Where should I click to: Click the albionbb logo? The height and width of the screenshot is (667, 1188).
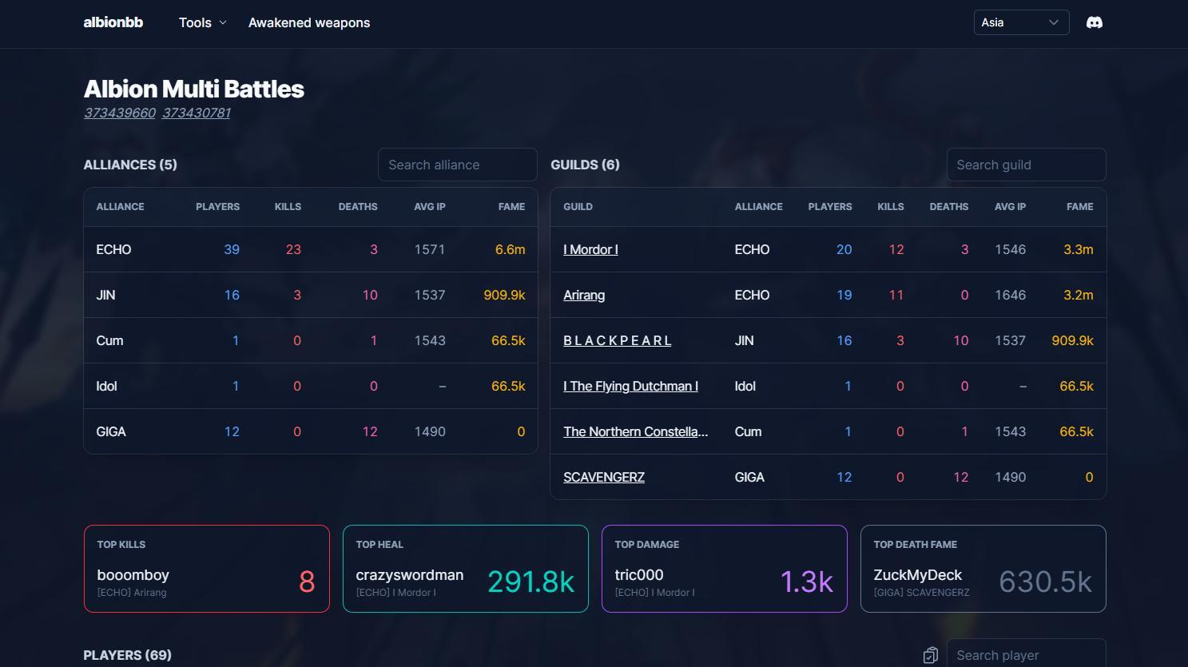pos(113,22)
